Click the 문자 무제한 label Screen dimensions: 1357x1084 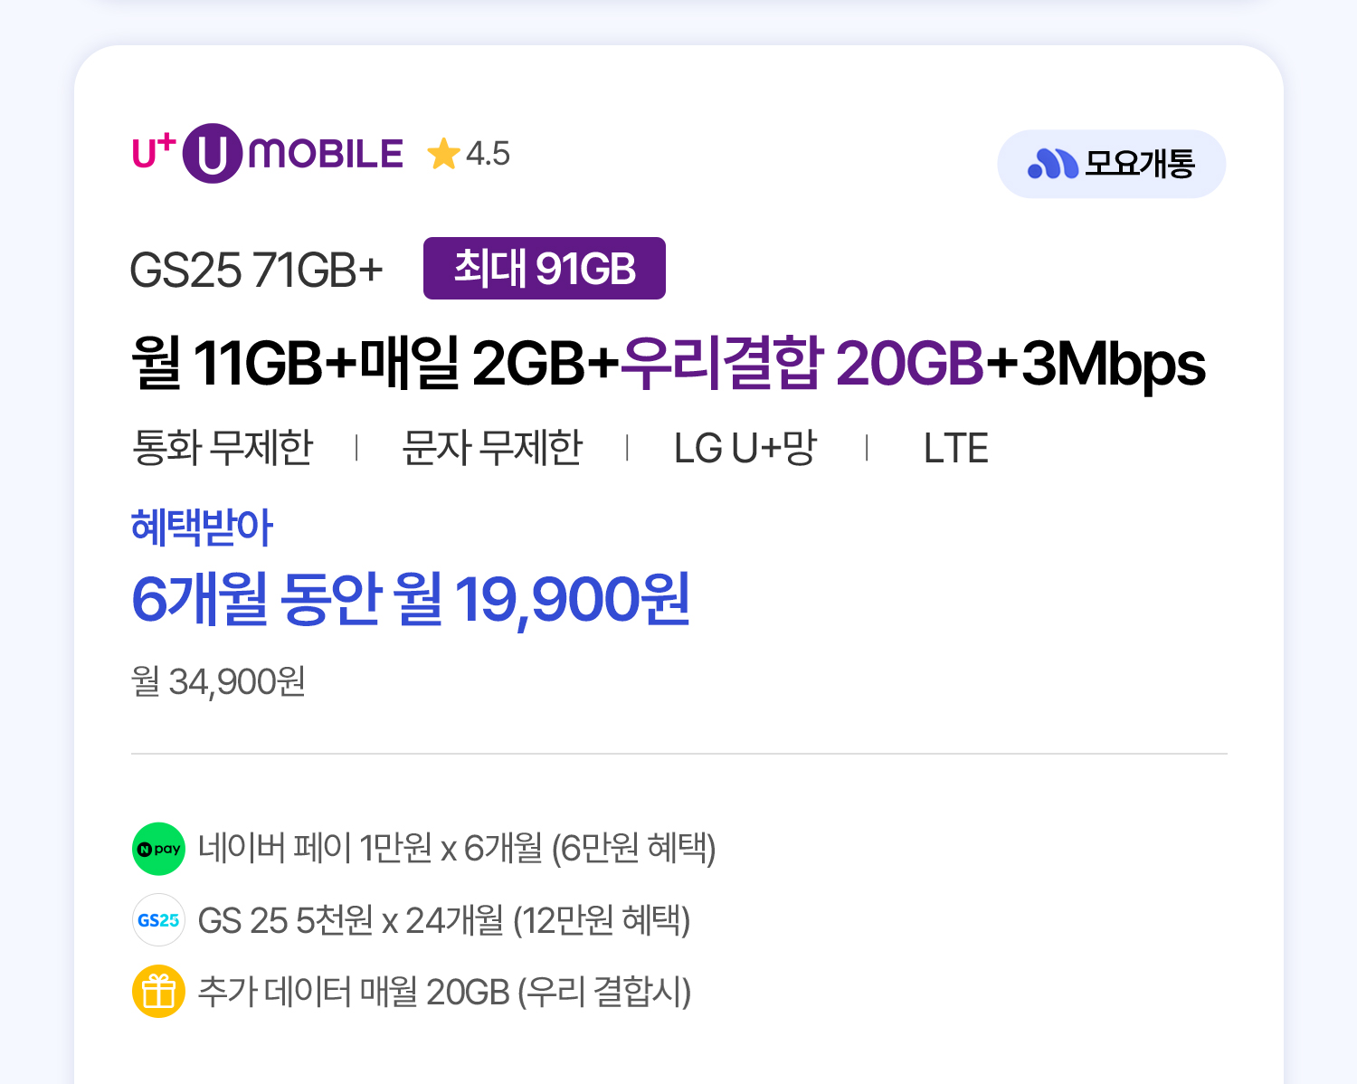(492, 448)
